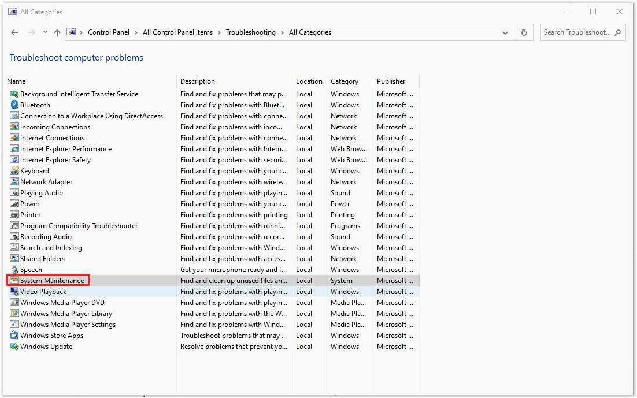
Task: Expand the address bar history dropdown
Action: [x=505, y=32]
